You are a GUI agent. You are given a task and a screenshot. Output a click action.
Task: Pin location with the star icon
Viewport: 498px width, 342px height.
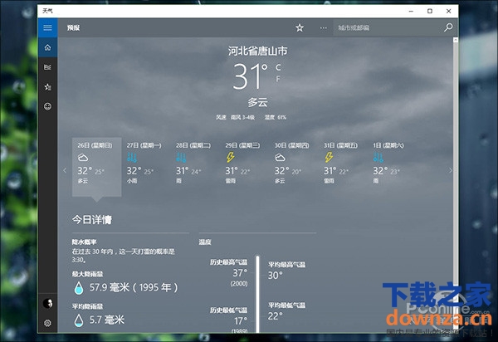pyautogui.click(x=300, y=28)
